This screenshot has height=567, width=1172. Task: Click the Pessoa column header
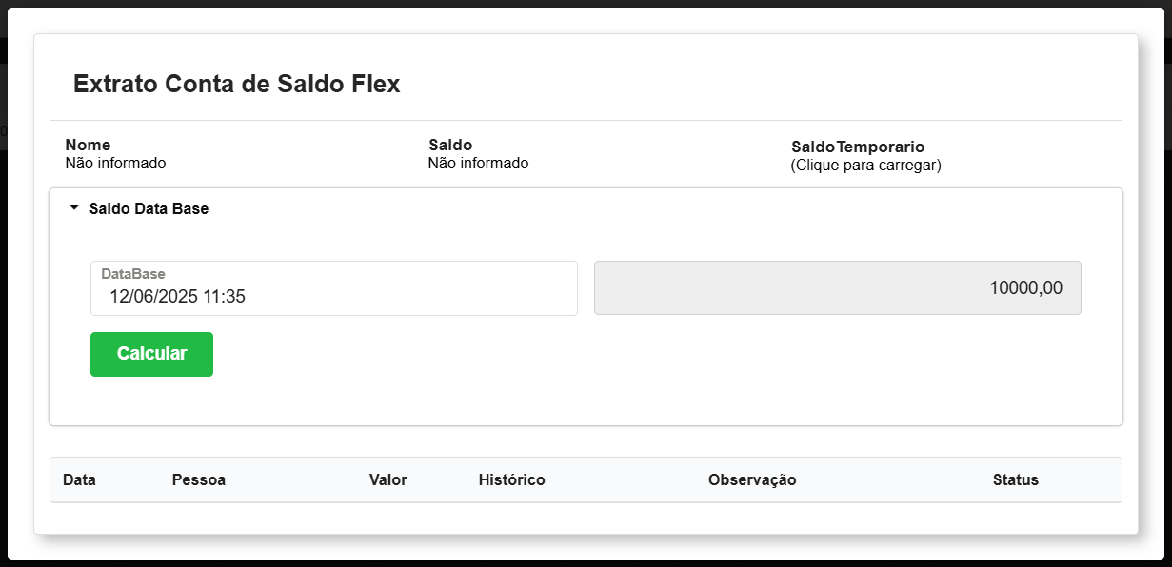click(x=198, y=480)
